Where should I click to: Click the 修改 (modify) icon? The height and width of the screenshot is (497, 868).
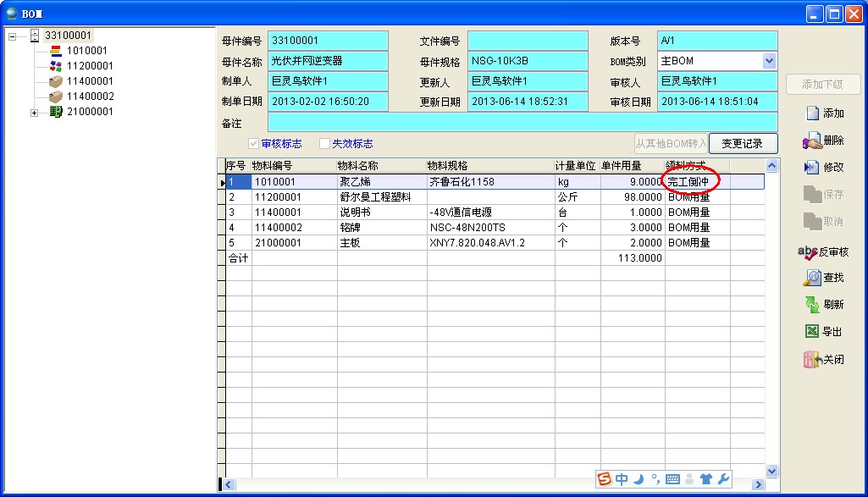(811, 167)
